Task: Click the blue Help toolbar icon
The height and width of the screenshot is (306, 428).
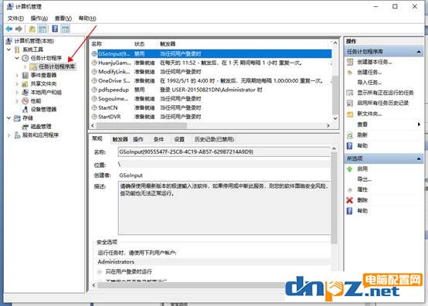Action: click(x=55, y=29)
